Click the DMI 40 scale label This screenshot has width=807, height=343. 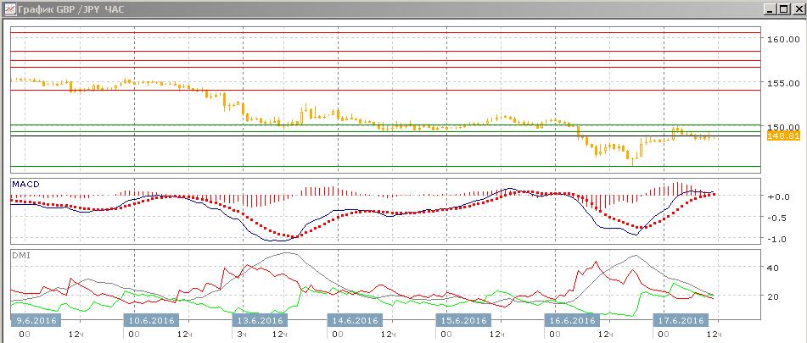pos(773,268)
